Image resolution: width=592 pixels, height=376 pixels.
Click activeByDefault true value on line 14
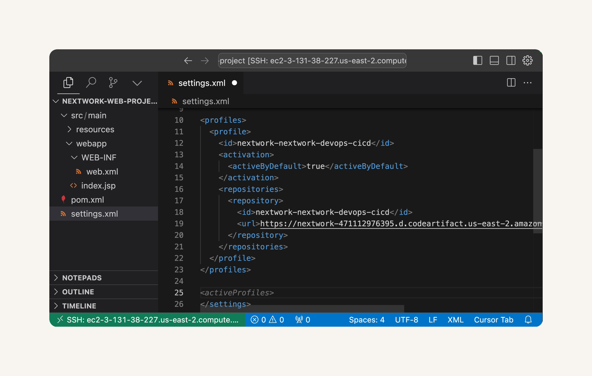[316, 166]
